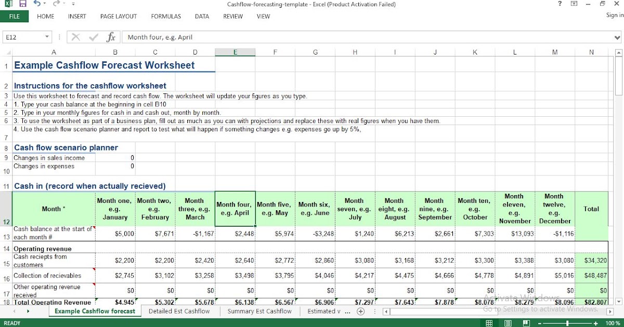
Task: Select the 'Month twelve, e.g. December' header cell
Action: (x=554, y=209)
